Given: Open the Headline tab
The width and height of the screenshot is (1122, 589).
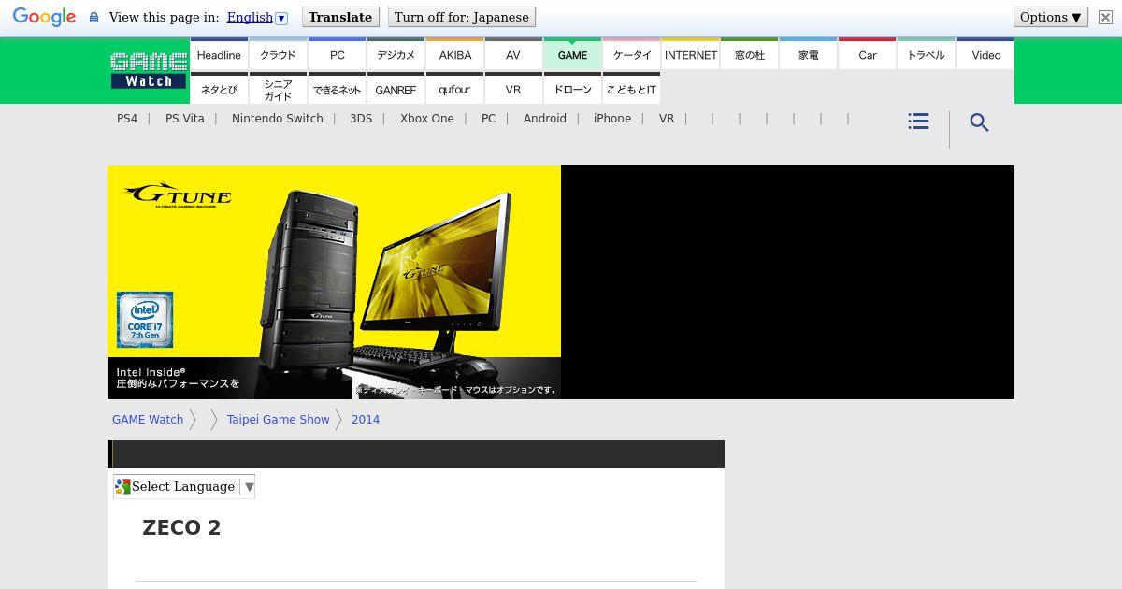Looking at the screenshot, I should pyautogui.click(x=219, y=54).
